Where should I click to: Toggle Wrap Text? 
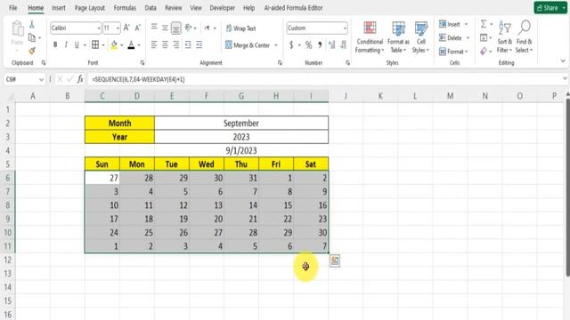coord(240,28)
